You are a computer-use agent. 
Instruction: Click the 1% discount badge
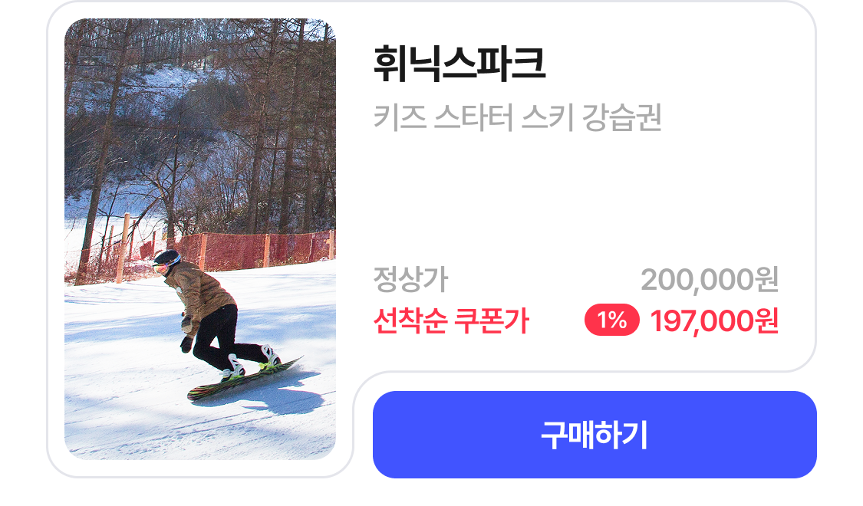612,320
